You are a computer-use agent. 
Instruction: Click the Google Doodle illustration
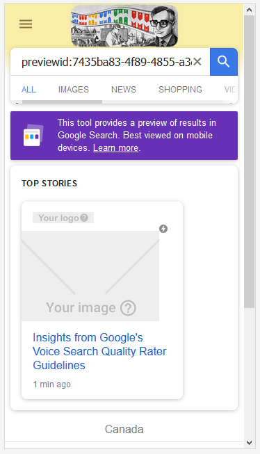coord(124,26)
